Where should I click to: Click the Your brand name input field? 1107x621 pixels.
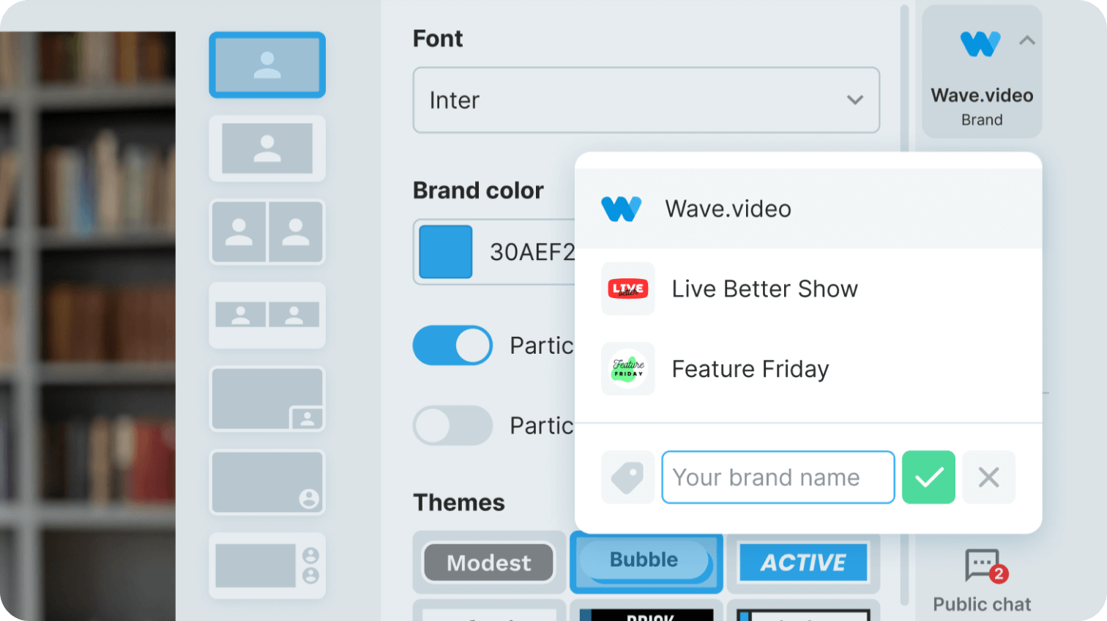[x=778, y=477]
